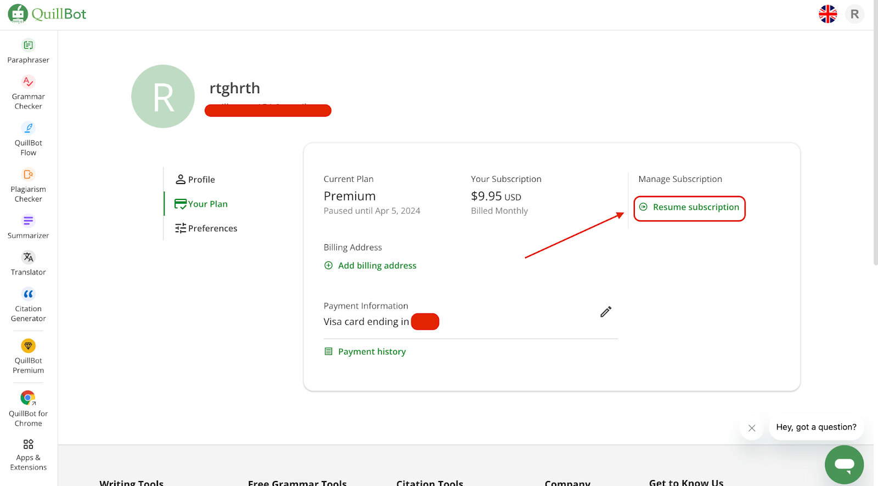Click the 'Hey, got a question?' message

pyautogui.click(x=817, y=427)
